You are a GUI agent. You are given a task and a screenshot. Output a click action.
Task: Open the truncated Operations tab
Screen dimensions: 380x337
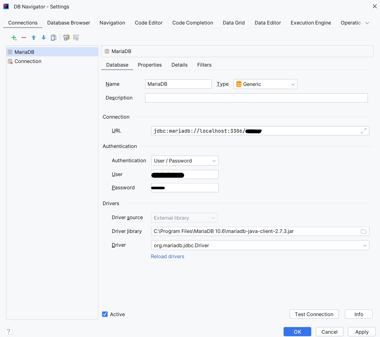pos(351,23)
